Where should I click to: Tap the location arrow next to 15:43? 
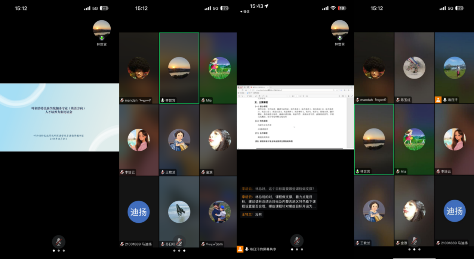pos(267,6)
